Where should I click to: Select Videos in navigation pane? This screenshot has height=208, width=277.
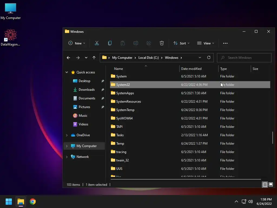(x=83, y=124)
